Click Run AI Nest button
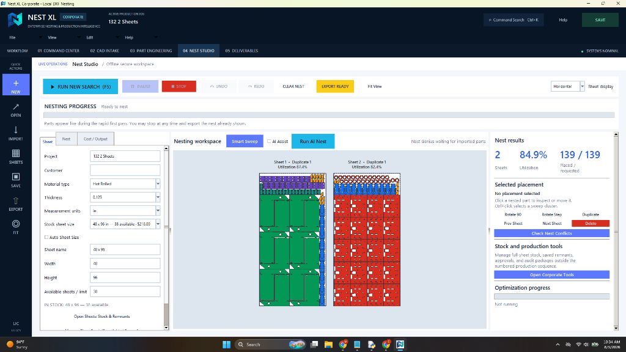Image resolution: width=626 pixels, height=352 pixels. [313, 141]
